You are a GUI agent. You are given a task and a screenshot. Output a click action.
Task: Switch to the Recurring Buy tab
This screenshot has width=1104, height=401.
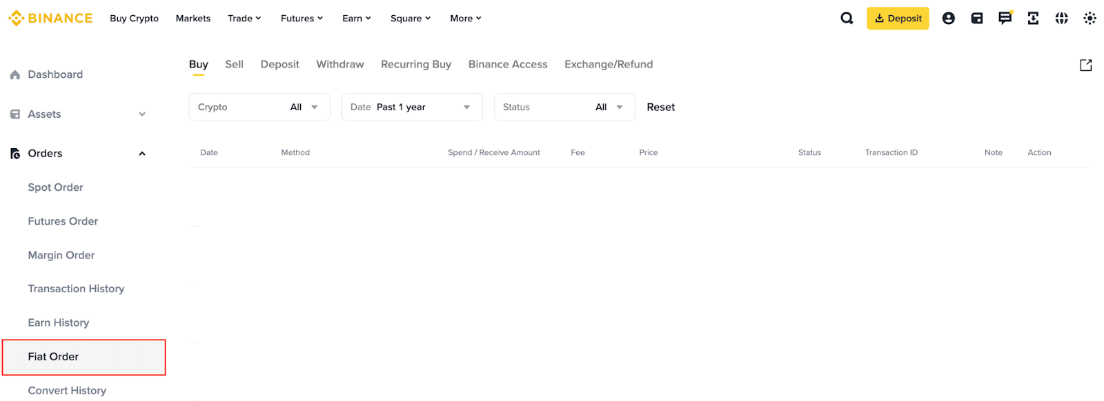(x=416, y=64)
